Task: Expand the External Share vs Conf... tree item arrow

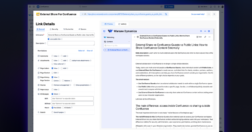Action: point(106,50)
